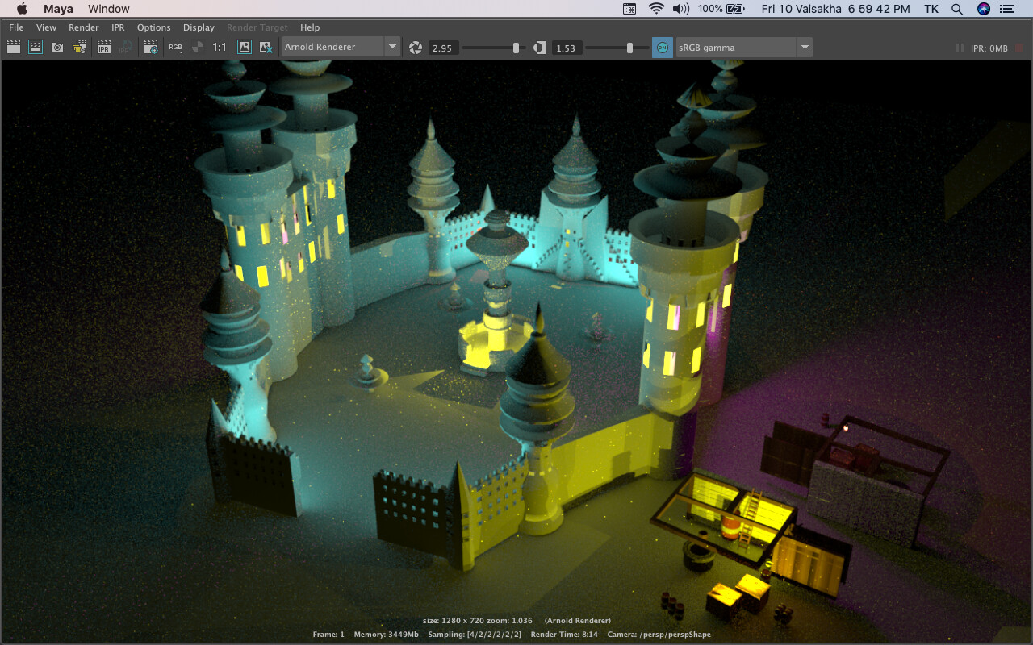Open the sRGB gamma dropdown
Viewport: 1033px width, 645px height.
tap(804, 47)
